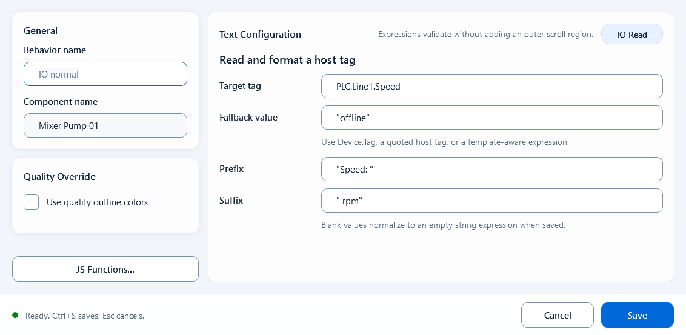Click the 'Suffix' label

pyautogui.click(x=231, y=201)
